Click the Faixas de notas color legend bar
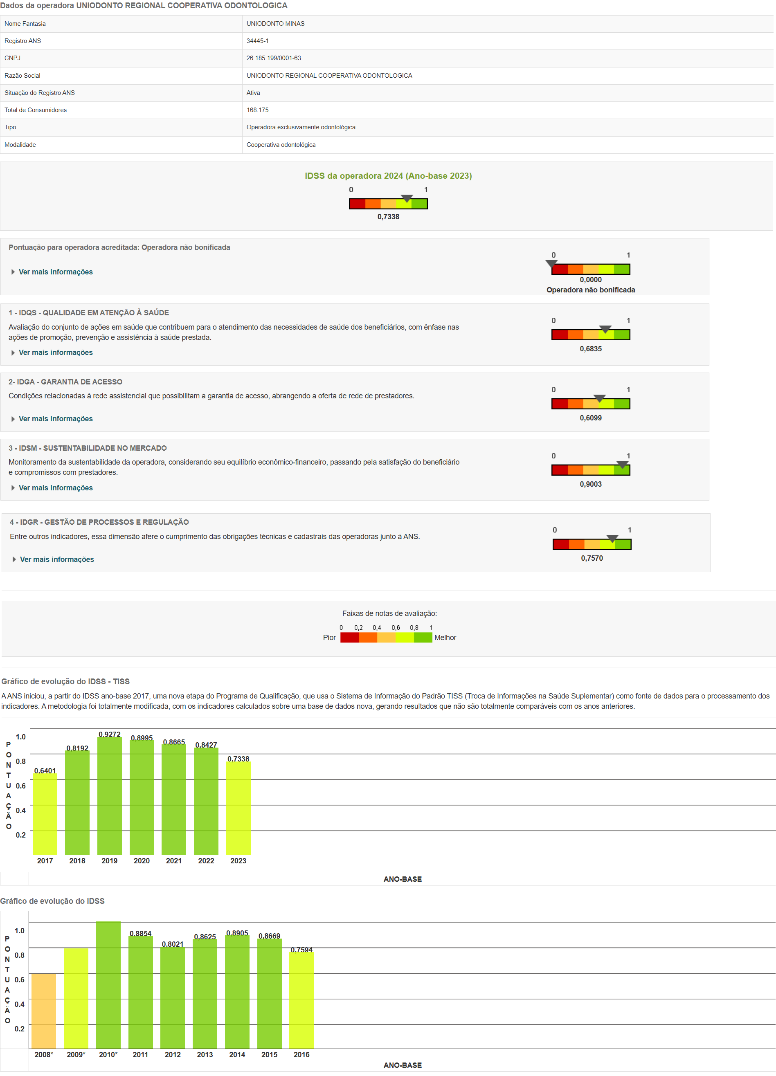 (x=386, y=638)
